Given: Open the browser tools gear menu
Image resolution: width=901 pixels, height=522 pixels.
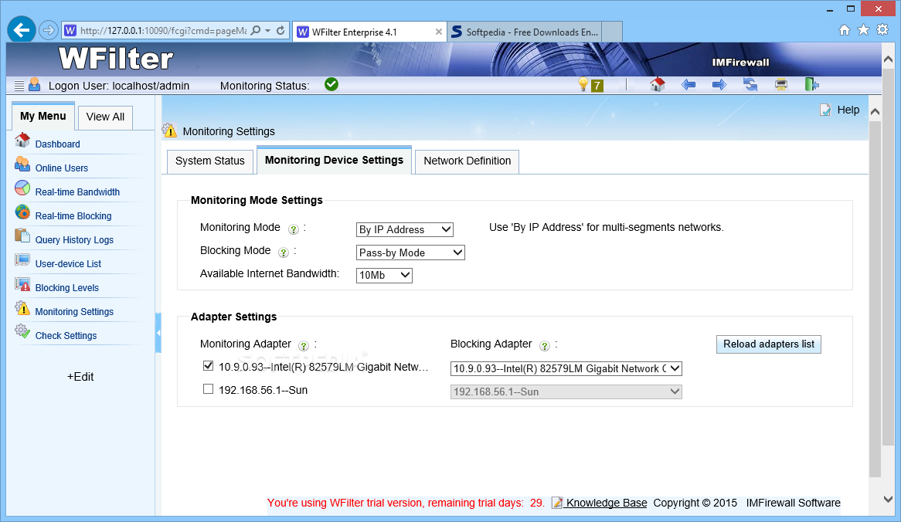Looking at the screenshot, I should click(882, 30).
